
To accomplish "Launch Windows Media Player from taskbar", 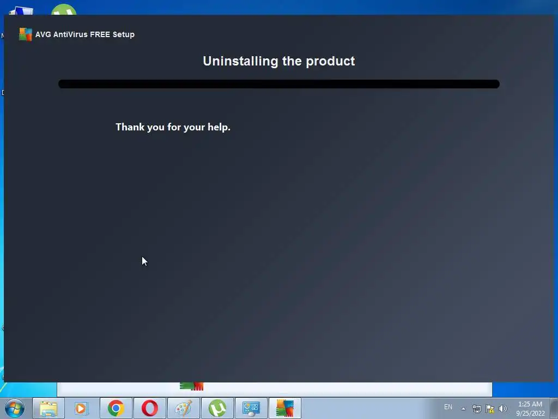I will [81, 408].
